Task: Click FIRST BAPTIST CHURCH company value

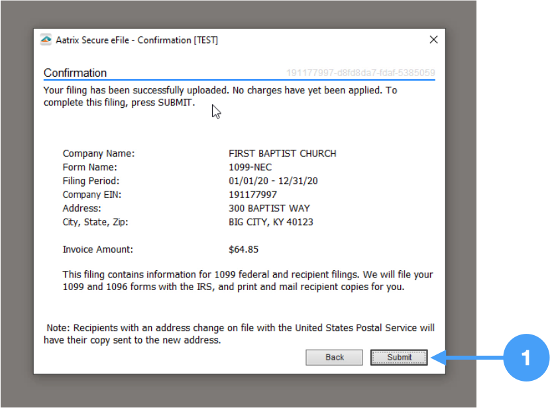Action: pos(282,154)
